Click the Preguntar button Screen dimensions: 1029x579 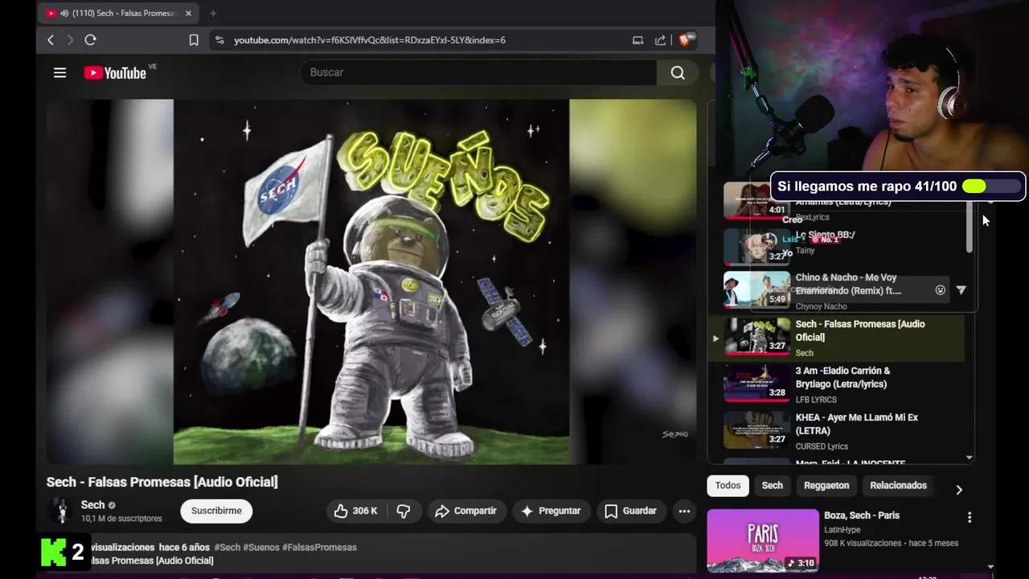point(551,511)
